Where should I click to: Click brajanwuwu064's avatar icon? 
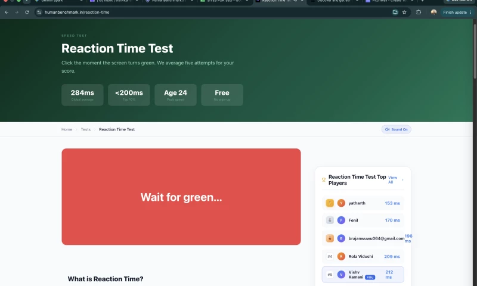[341, 238]
